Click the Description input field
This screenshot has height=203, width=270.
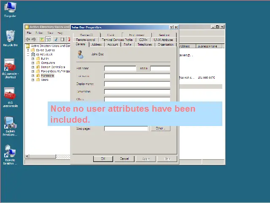pos(137,92)
